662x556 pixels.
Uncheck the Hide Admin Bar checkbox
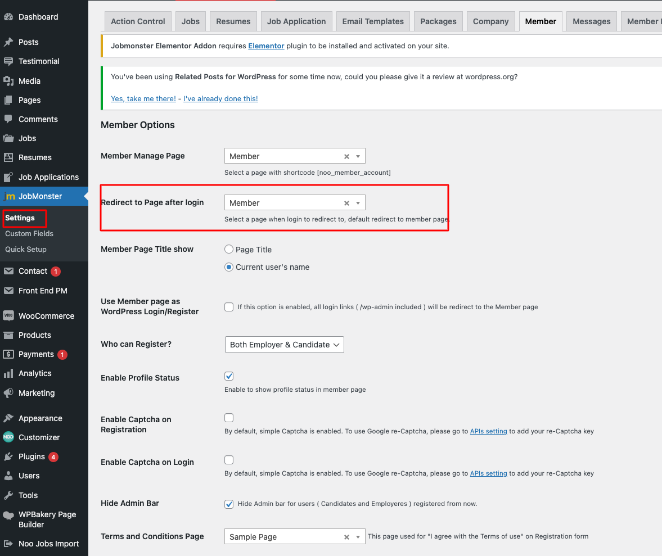pos(229,504)
